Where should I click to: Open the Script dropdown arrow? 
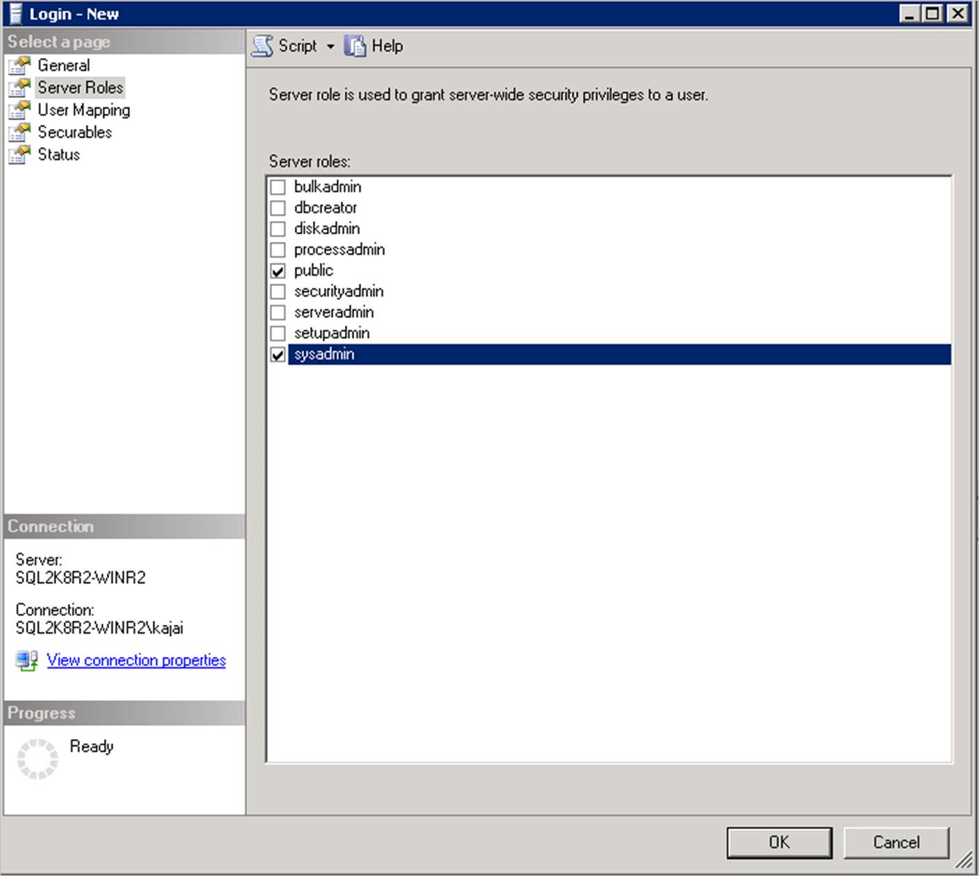click(330, 46)
